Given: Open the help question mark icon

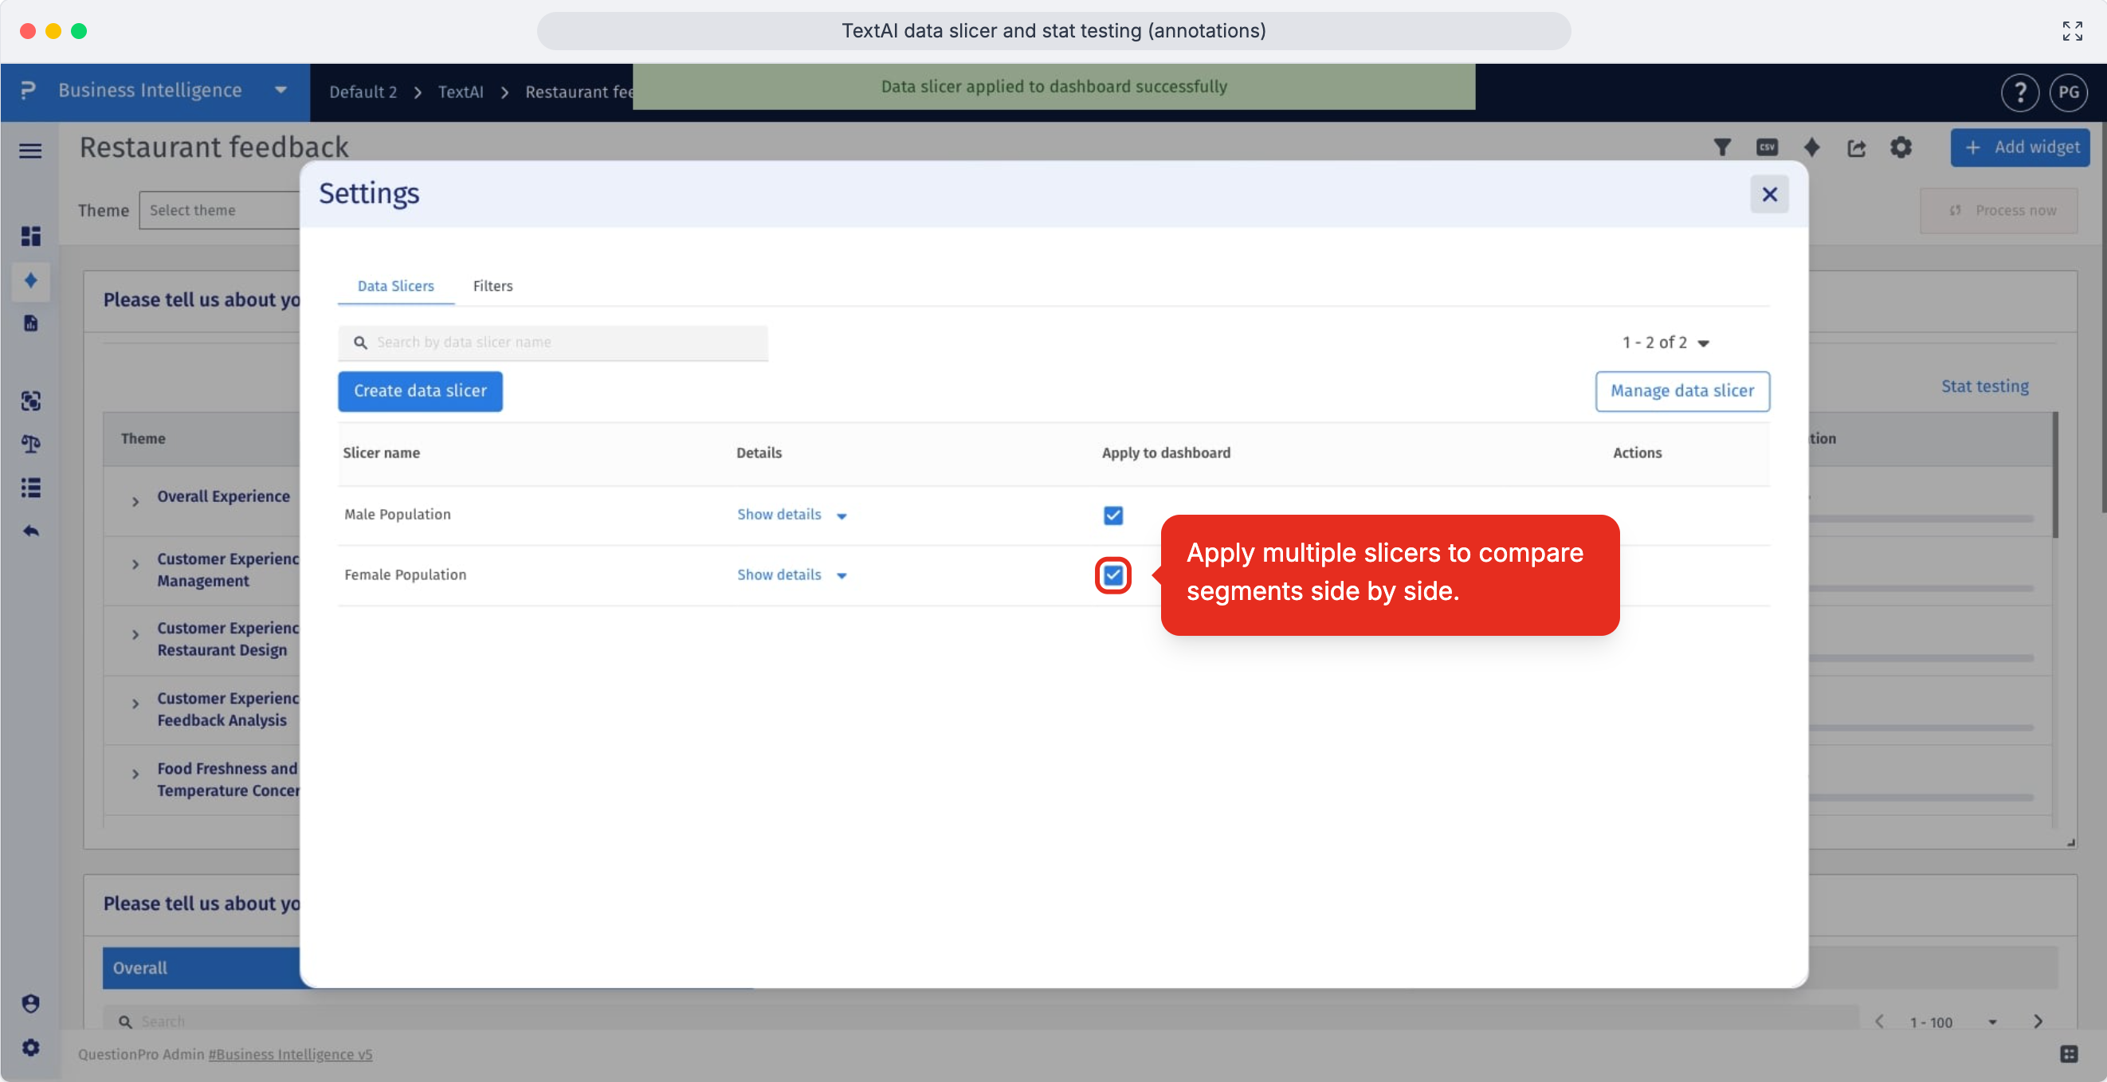Looking at the screenshot, I should [2019, 92].
